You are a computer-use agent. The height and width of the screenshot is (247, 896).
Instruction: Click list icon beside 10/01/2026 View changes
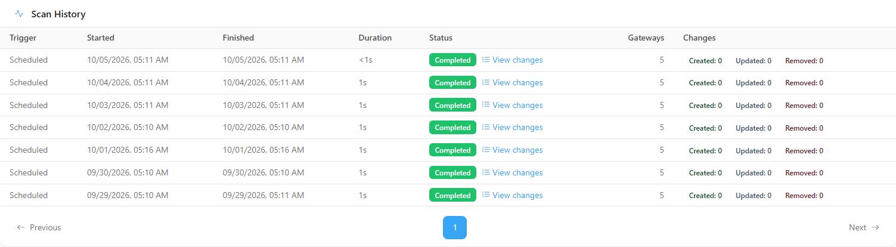pos(486,150)
